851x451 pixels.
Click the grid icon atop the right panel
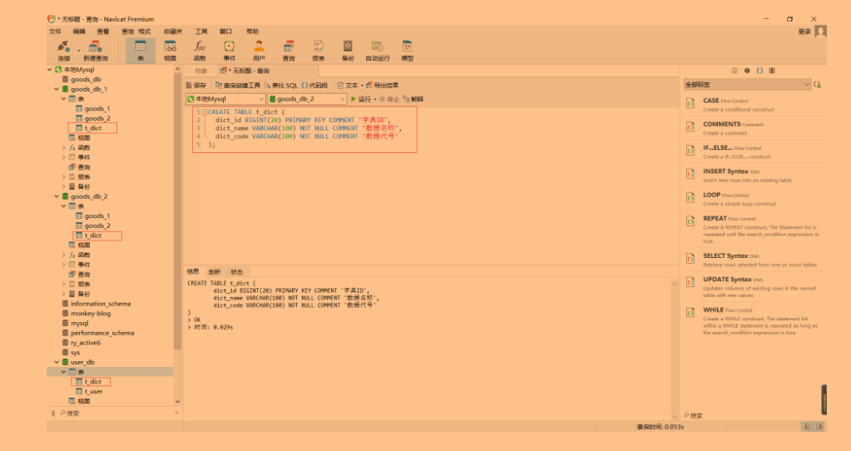coord(772,71)
